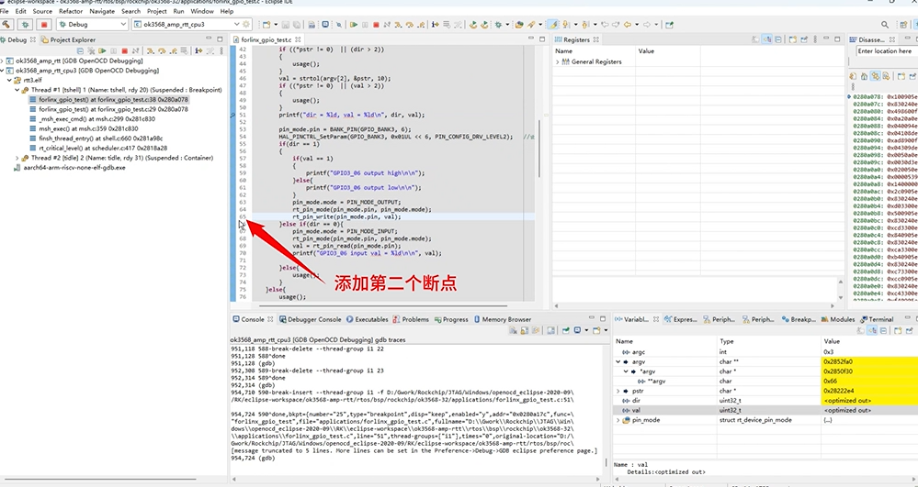The image size is (918, 487).
Task: Select the msh_exec() stack frame
Action: (x=72, y=128)
